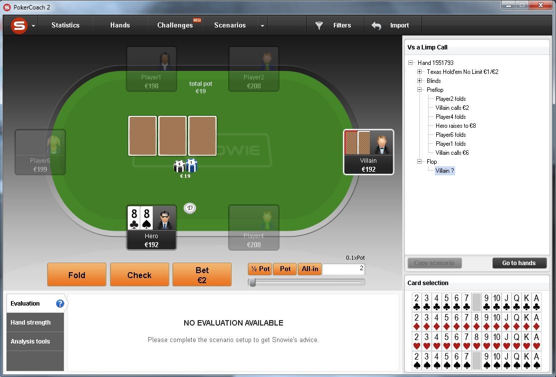Image resolution: width=556 pixels, height=377 pixels.
Task: Click the red PokerSnowie logo icon
Action: (x=19, y=25)
